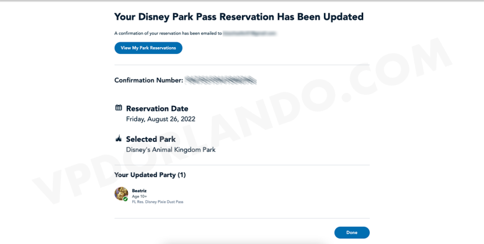
Task: Click the View My Park Reservations button
Action: point(148,48)
